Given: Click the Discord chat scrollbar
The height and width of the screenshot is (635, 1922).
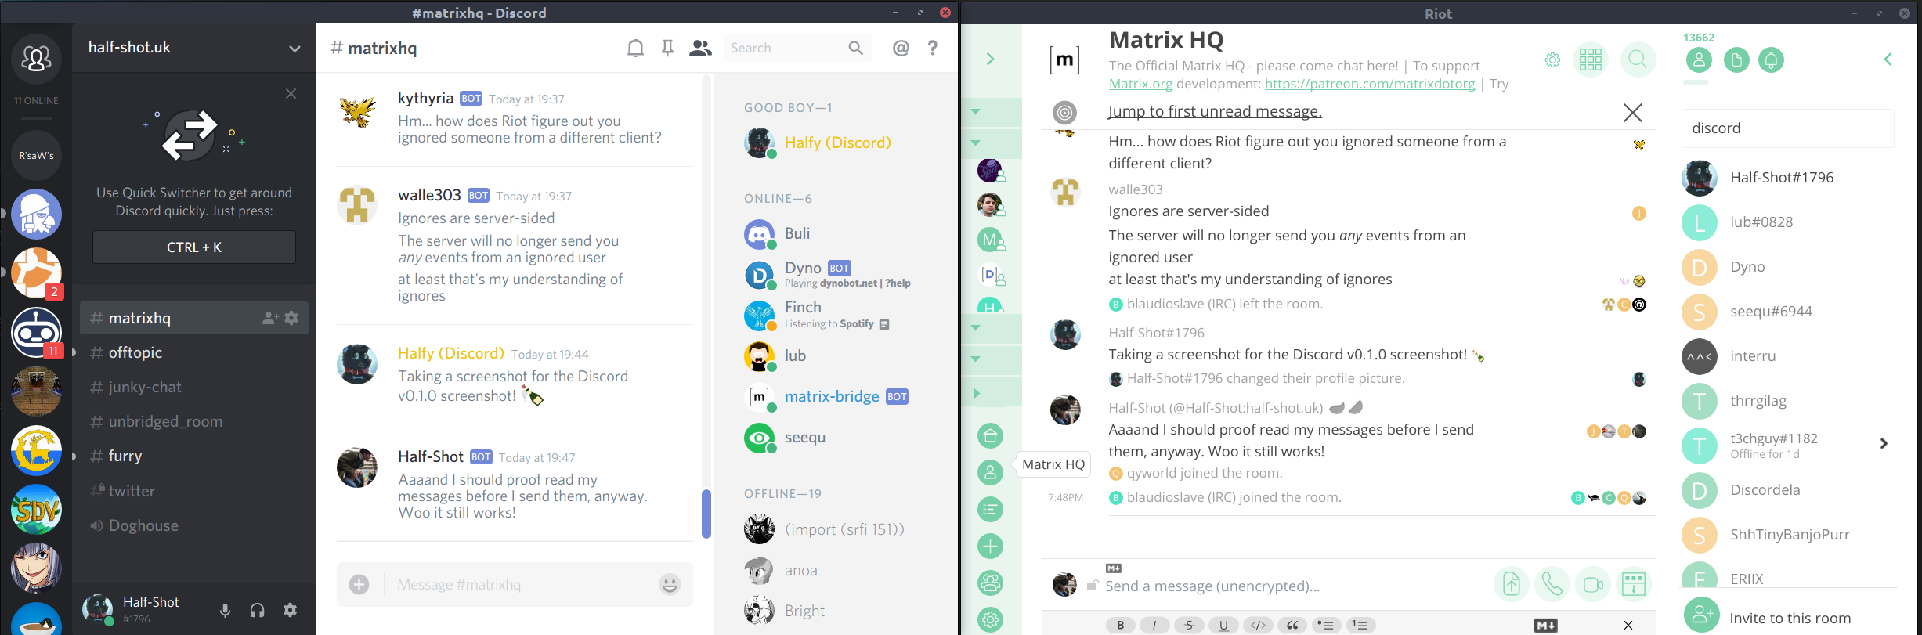Looking at the screenshot, I should [x=706, y=514].
